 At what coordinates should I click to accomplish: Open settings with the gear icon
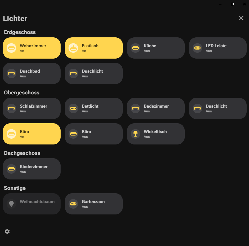7,231
